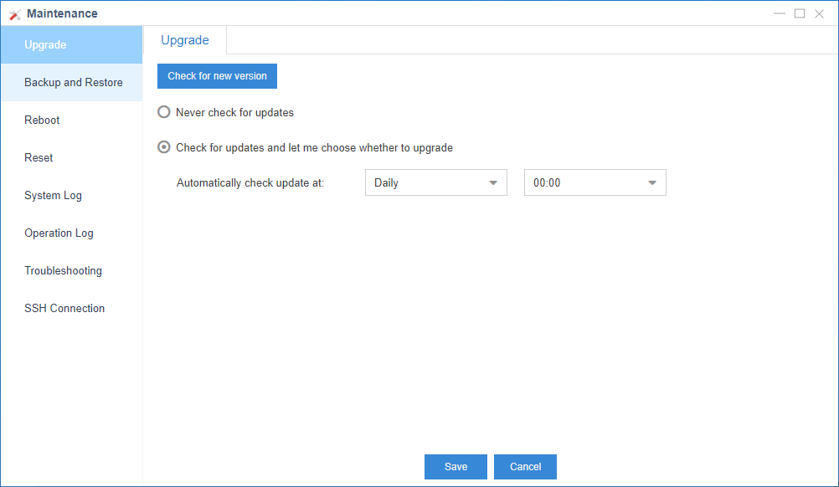View the System Log
The height and width of the screenshot is (487, 839).
(x=53, y=196)
